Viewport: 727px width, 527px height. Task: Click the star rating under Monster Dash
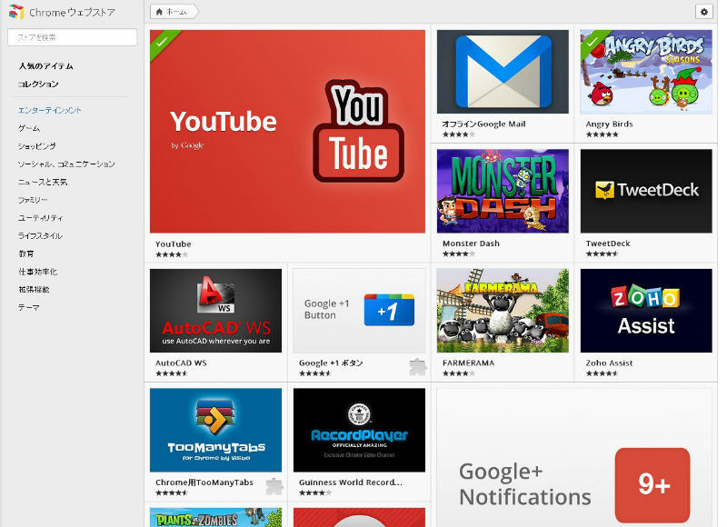point(459,254)
